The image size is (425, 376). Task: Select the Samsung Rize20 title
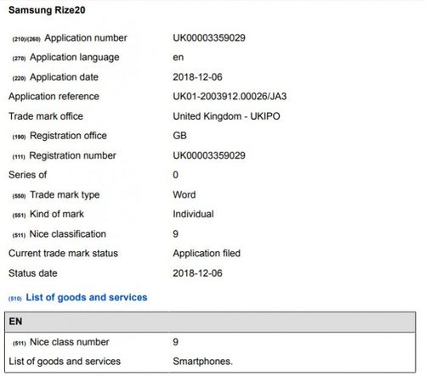(47, 10)
